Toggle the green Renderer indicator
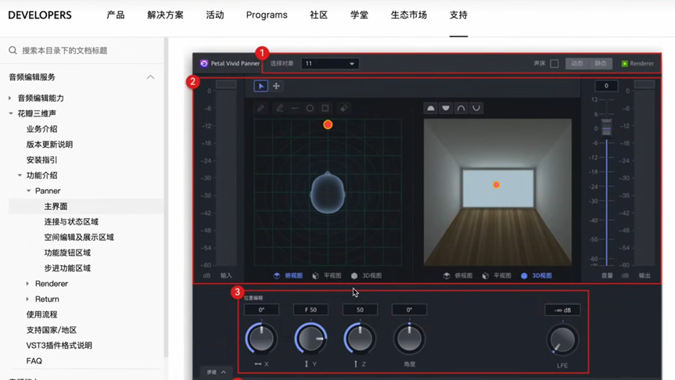Viewport: 675px width, 380px height. [625, 63]
